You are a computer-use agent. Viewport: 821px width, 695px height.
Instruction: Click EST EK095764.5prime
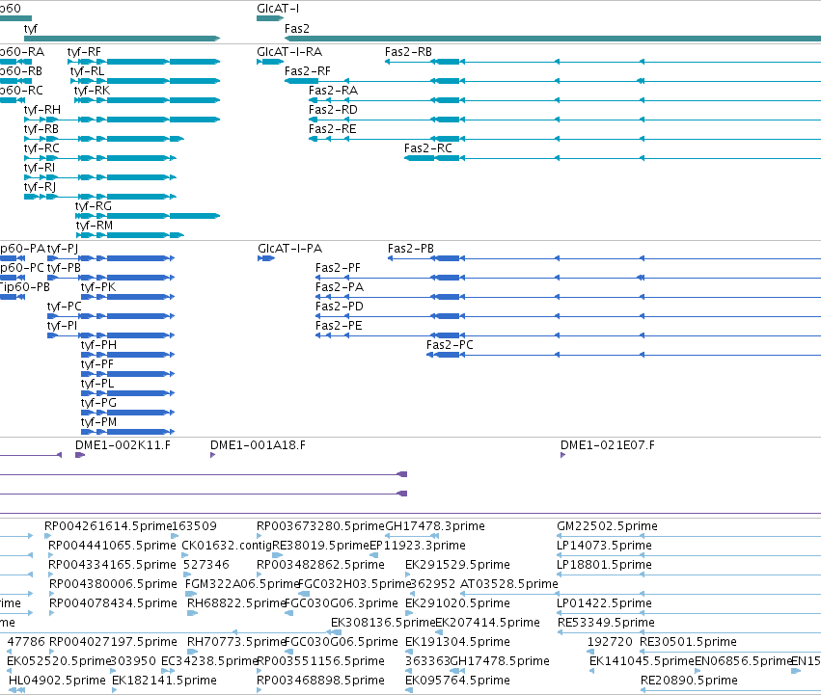[x=409, y=690]
